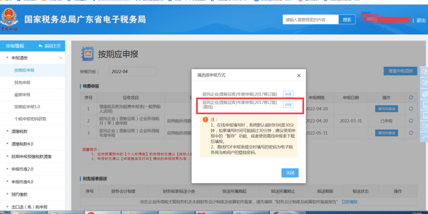Click refresh icon for row 2
Screen dimensions: 428x214
411,121
